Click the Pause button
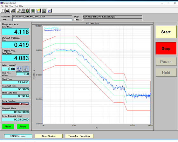The height and width of the screenshot is (142, 178). [166, 62]
